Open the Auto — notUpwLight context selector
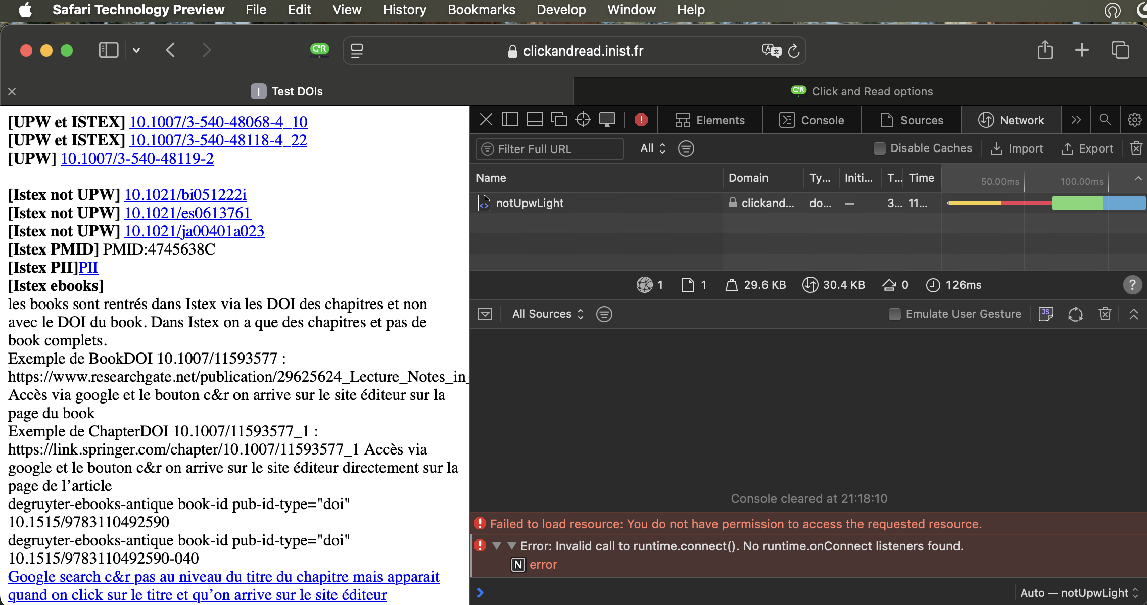The height and width of the screenshot is (605, 1147). tap(1079, 593)
